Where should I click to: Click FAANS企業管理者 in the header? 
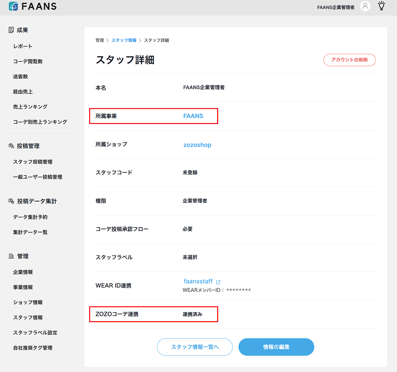336,7
